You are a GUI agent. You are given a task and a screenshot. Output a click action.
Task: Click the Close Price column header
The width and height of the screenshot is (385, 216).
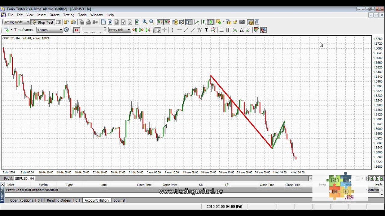click(293, 185)
